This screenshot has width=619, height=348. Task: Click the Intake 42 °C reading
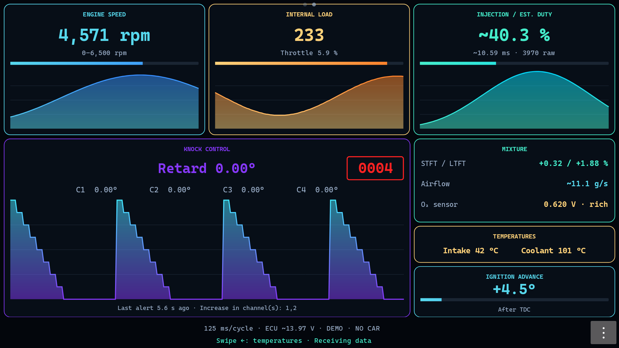(471, 251)
